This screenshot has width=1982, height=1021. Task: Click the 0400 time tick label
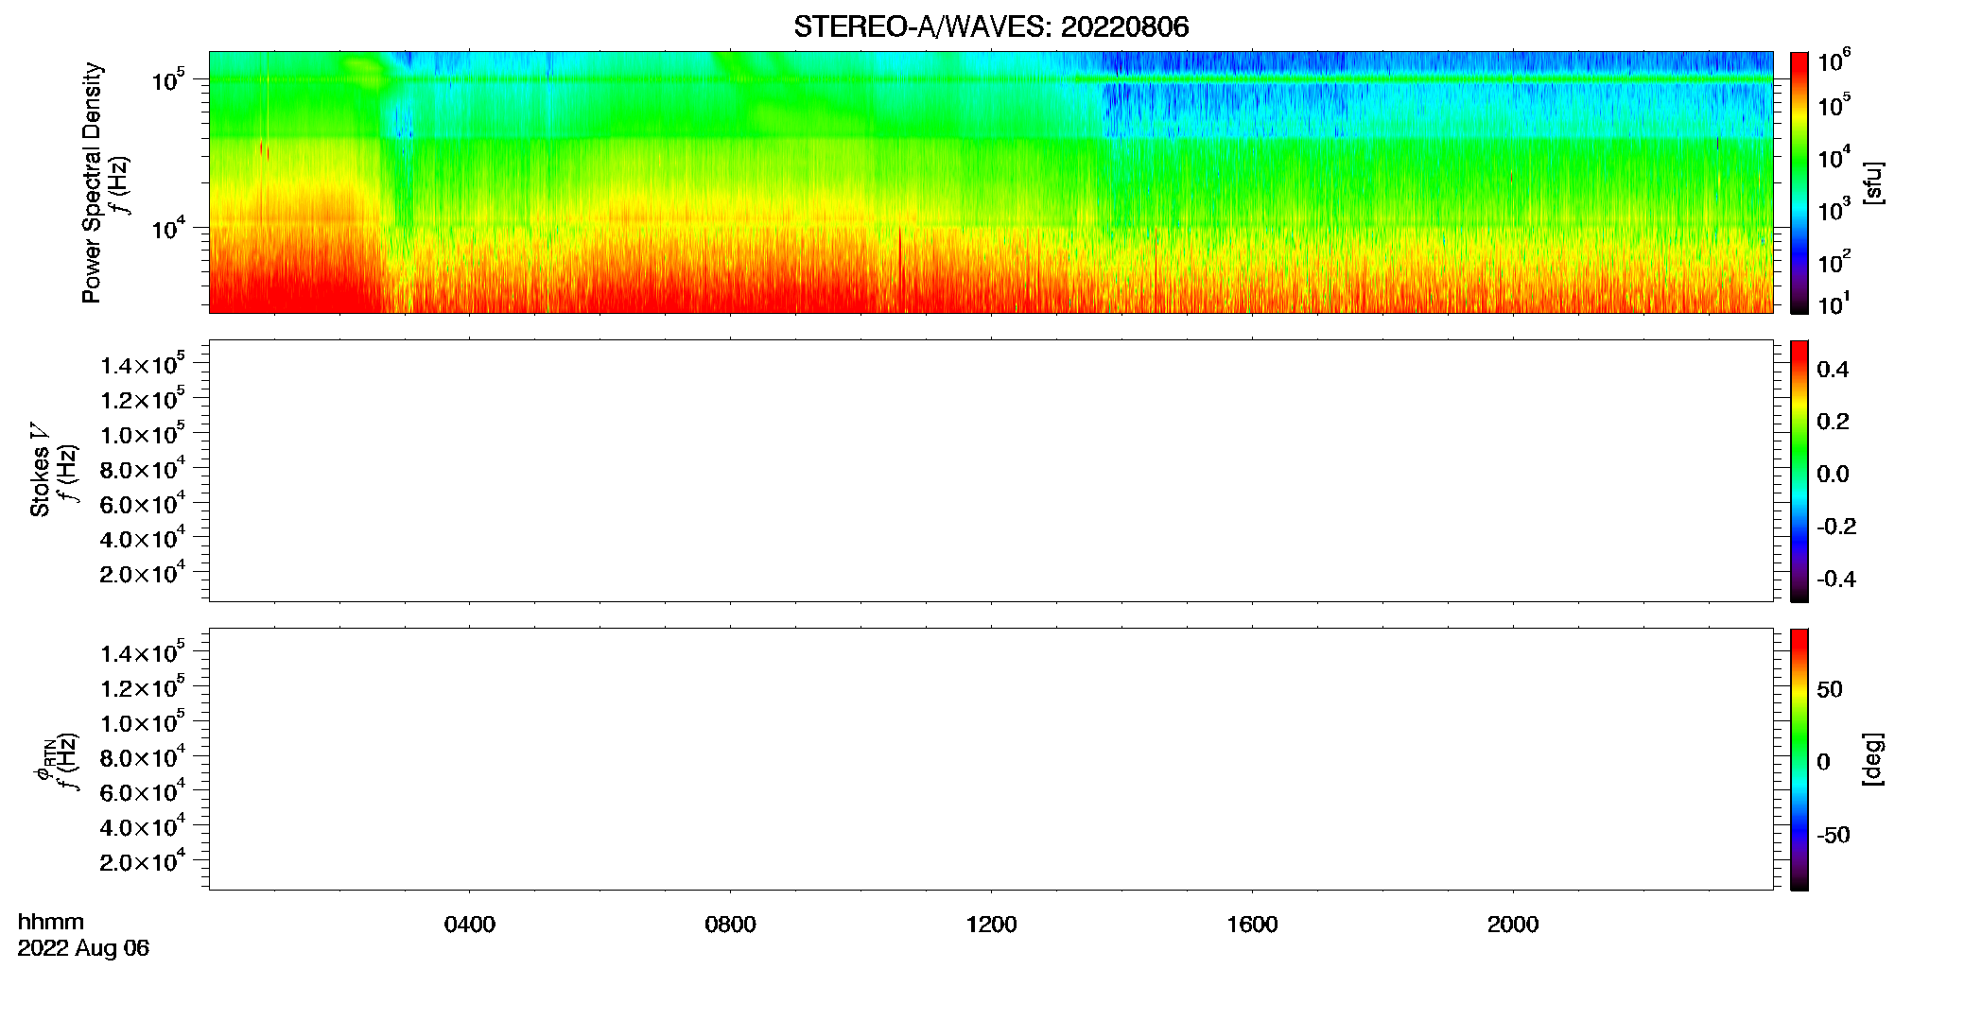click(x=470, y=925)
